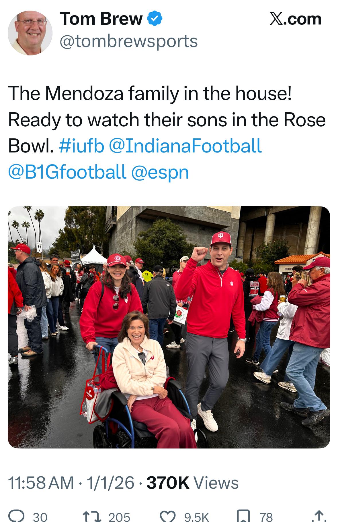
Task: Click the 9.5K likes count
Action: point(196,517)
